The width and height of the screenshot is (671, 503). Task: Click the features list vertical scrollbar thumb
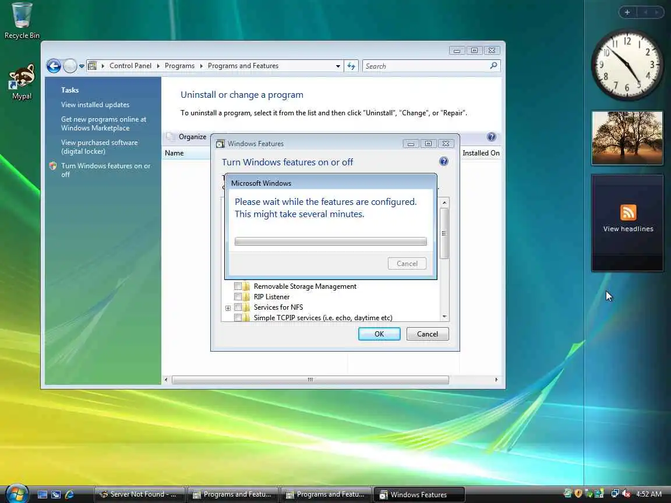(444, 233)
